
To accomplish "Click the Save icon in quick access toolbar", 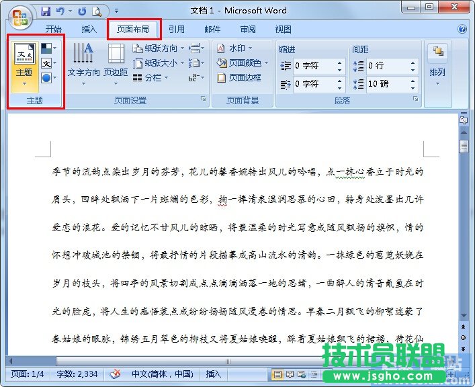I will click(46, 11).
